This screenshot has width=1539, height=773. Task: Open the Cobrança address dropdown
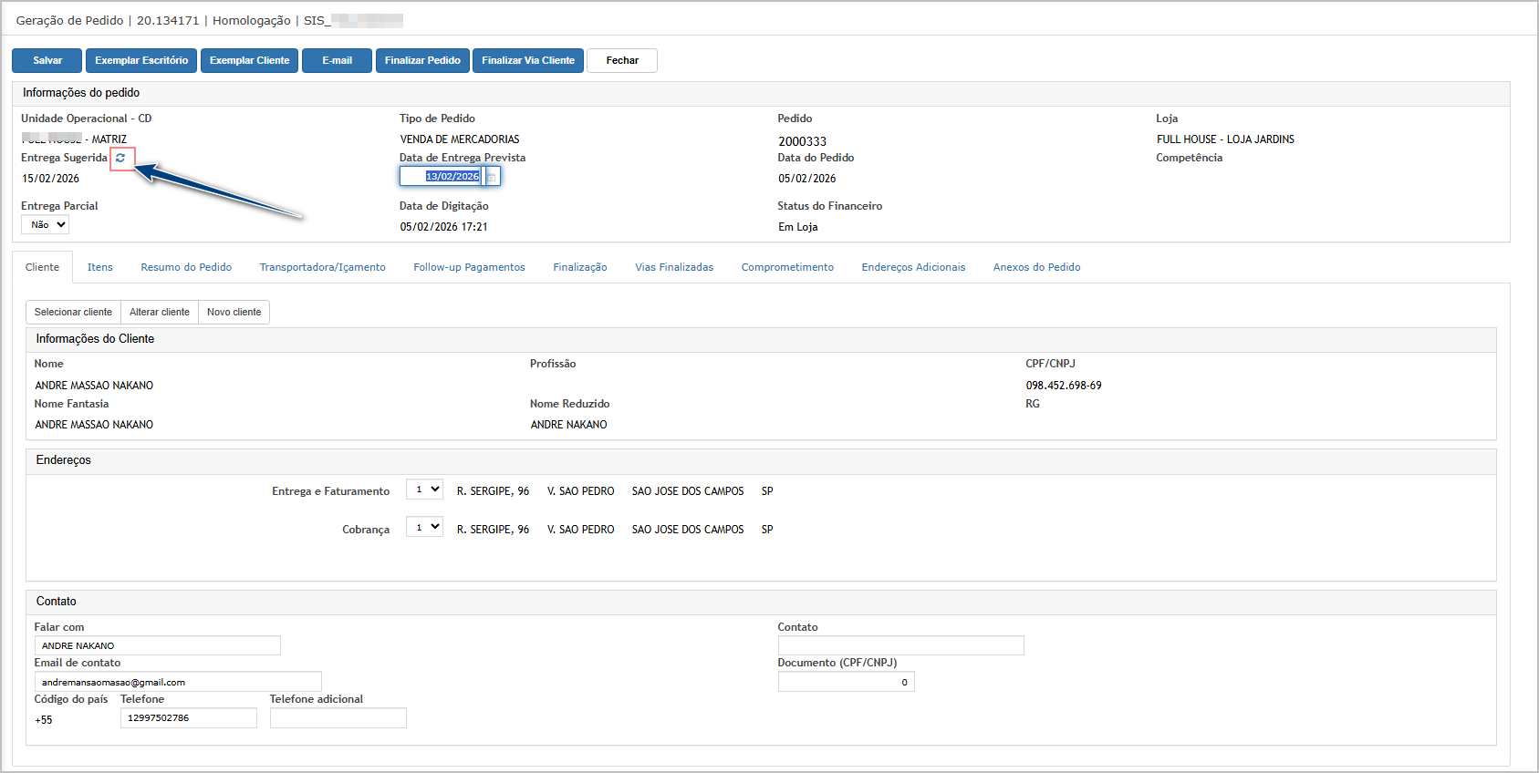424,528
